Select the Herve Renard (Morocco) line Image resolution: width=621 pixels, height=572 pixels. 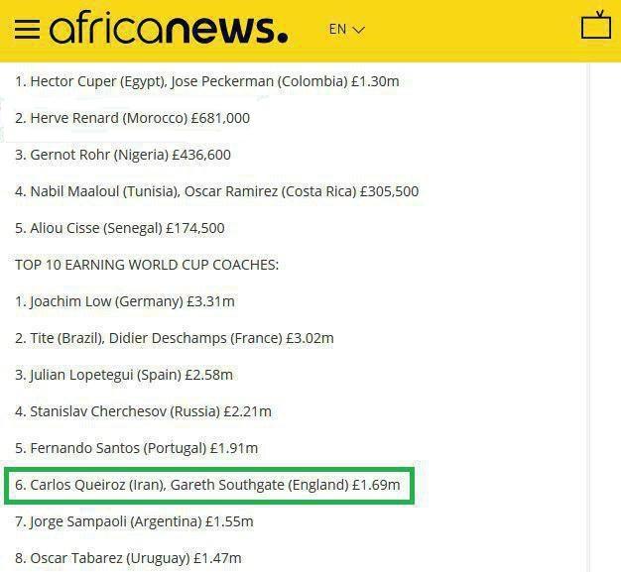pos(132,118)
